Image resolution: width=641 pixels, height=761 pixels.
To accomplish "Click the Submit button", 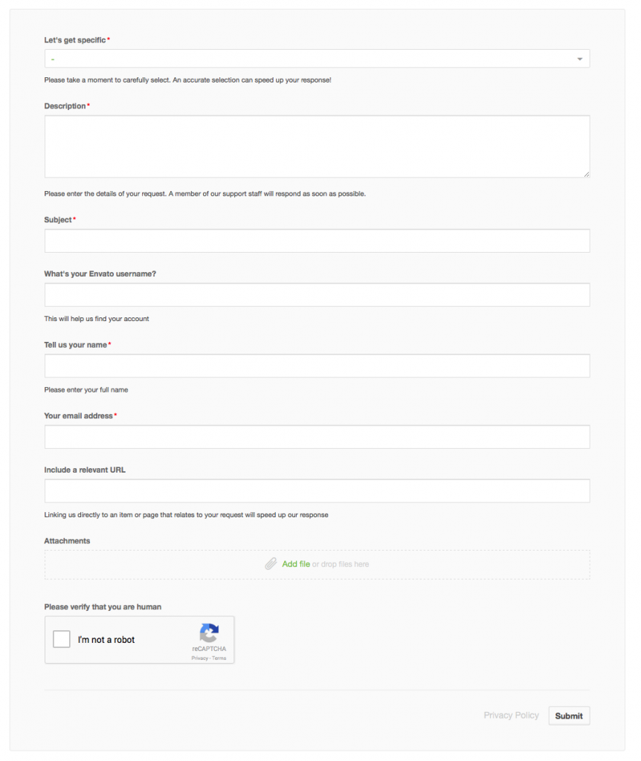I will 569,716.
